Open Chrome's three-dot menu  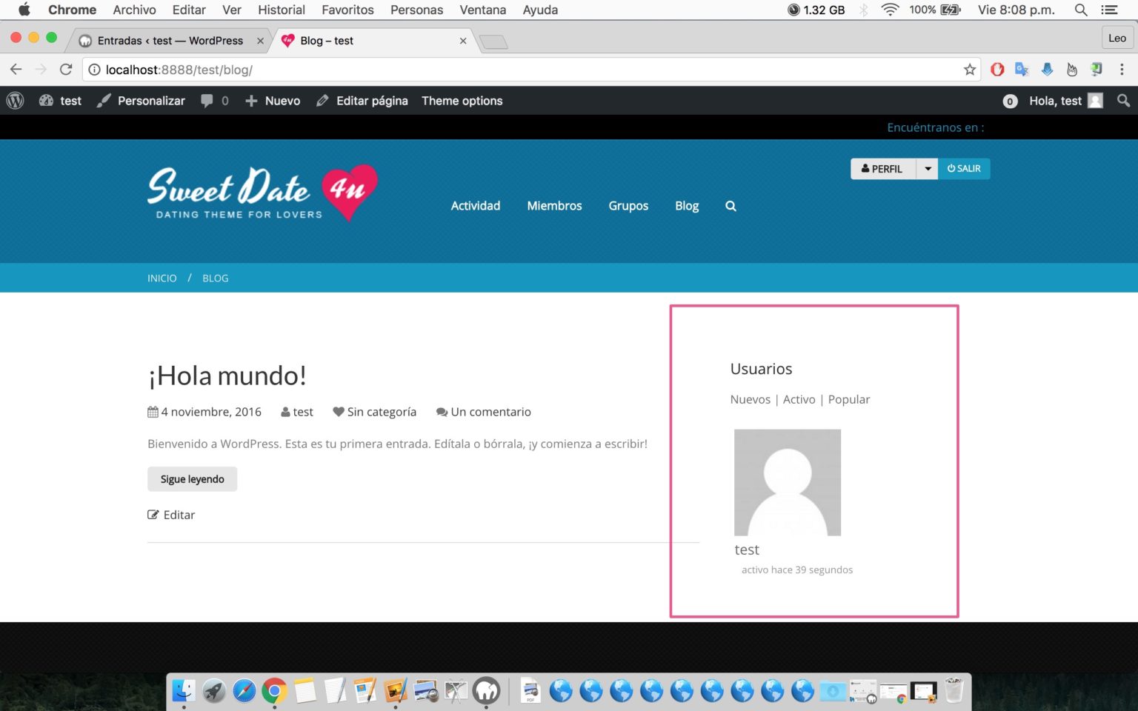pos(1122,70)
